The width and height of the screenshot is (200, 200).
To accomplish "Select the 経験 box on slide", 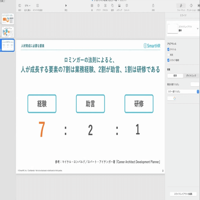I will [42, 104].
